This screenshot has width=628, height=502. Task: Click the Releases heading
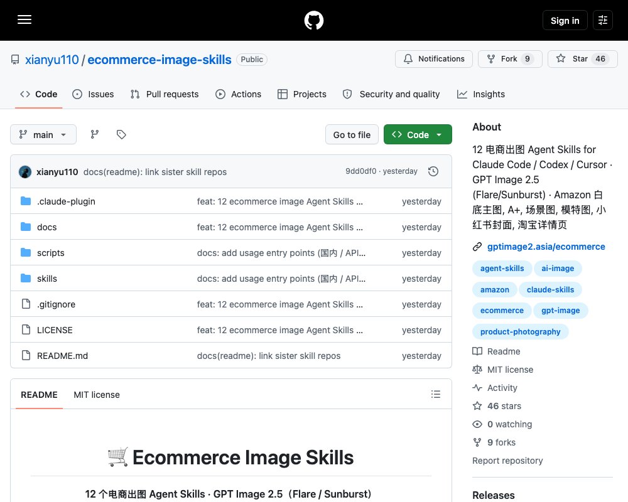[494, 495]
